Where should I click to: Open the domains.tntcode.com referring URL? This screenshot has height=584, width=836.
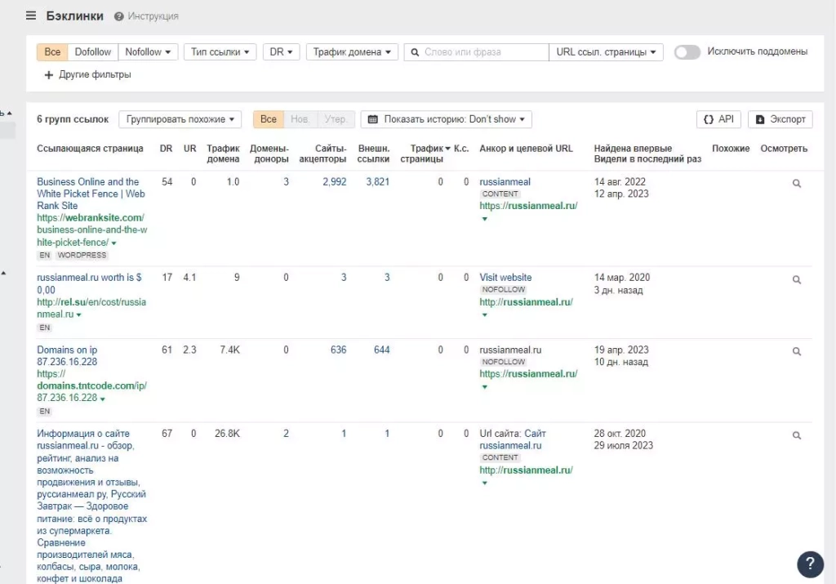point(91,386)
